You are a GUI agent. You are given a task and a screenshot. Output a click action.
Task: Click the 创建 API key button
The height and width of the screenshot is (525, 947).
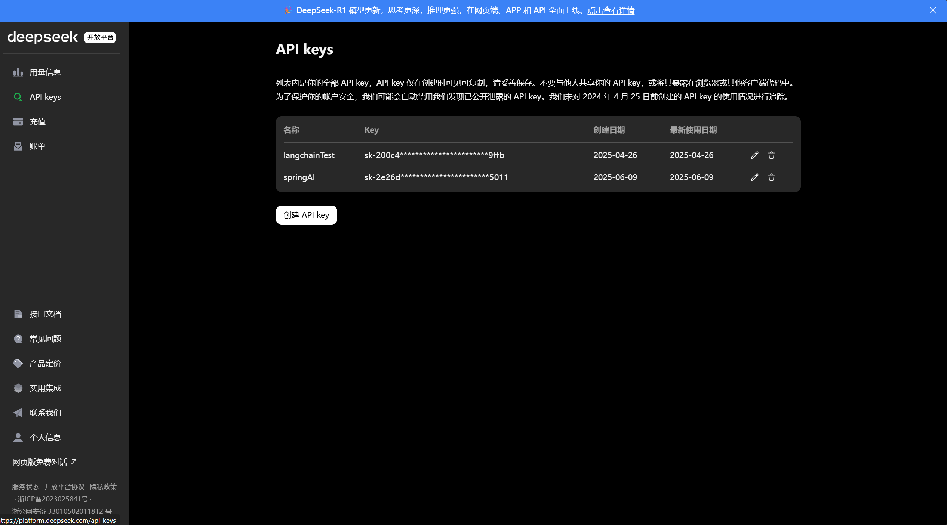[306, 215]
